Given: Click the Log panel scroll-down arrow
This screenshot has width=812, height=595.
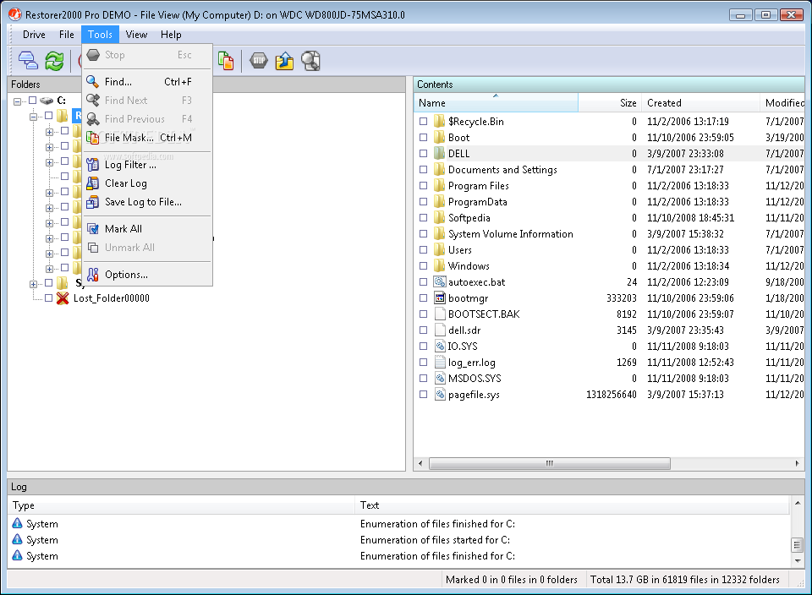Looking at the screenshot, I should (798, 561).
